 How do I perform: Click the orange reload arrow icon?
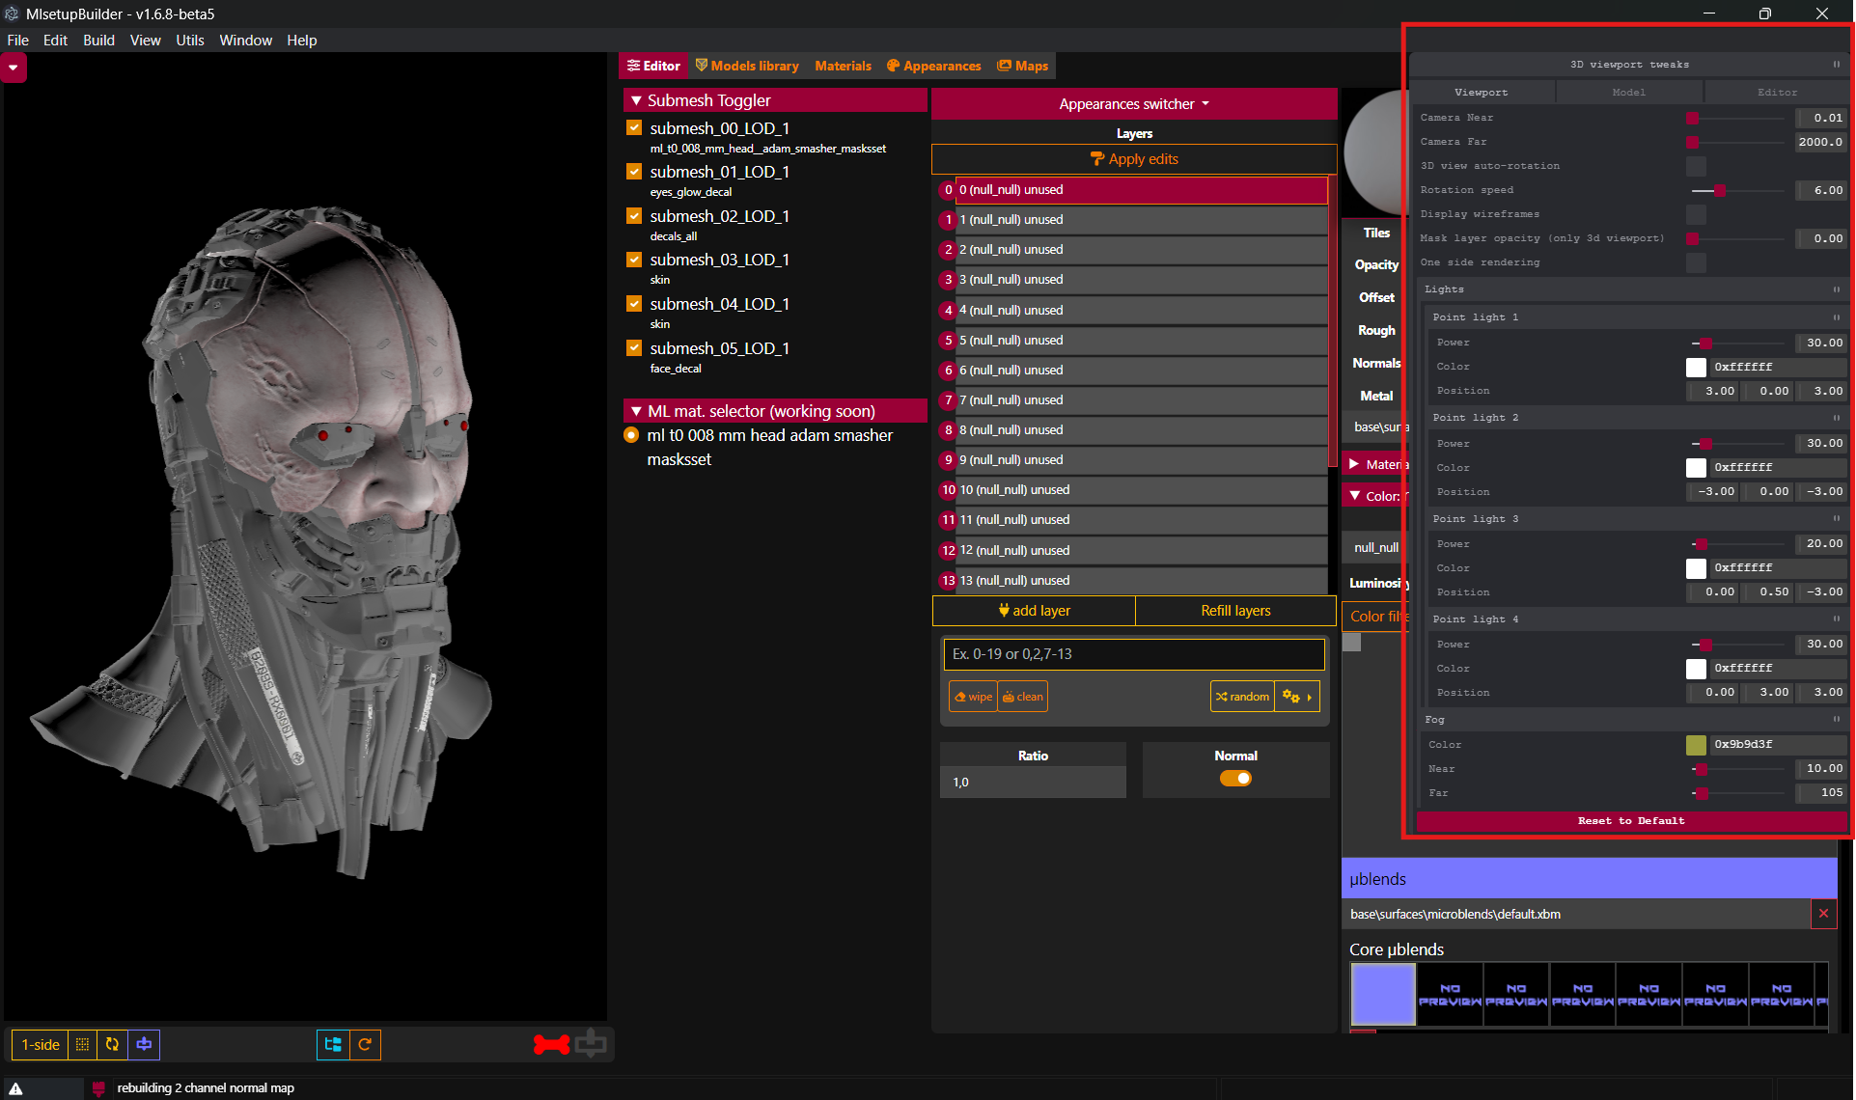click(365, 1044)
